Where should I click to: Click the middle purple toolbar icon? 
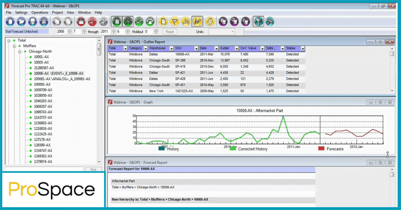(x=234, y=22)
